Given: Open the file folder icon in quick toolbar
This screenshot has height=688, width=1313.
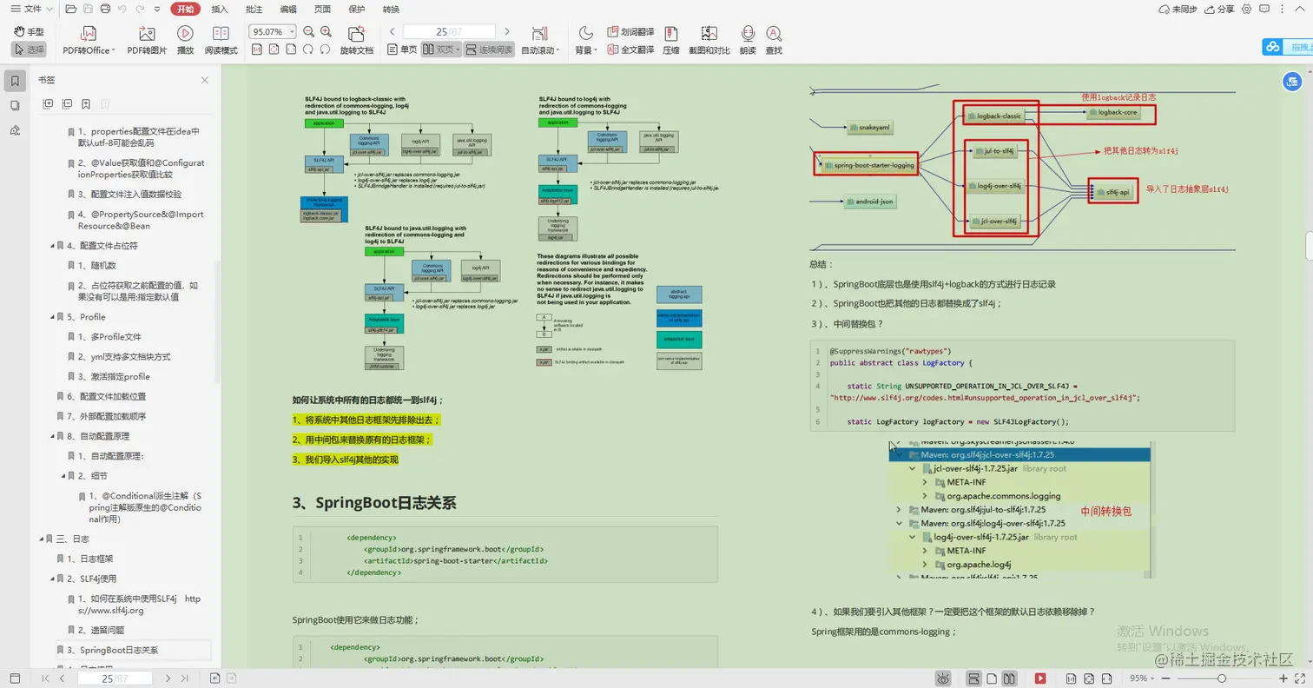Looking at the screenshot, I should coord(71,10).
